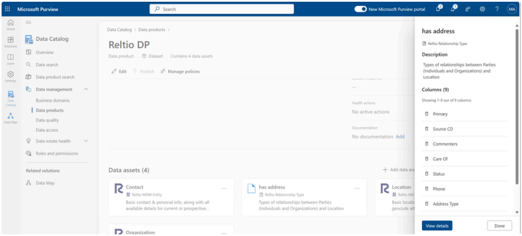Screen dimensions: 522x236
Task: Collapse the Data management section
Action: [86, 89]
